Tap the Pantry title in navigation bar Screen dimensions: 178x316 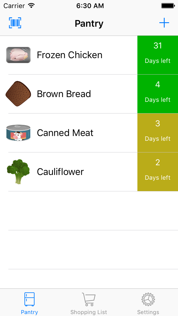[x=89, y=24]
